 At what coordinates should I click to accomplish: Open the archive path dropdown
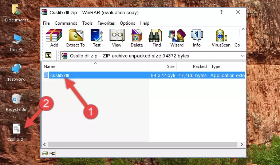pos(242,56)
